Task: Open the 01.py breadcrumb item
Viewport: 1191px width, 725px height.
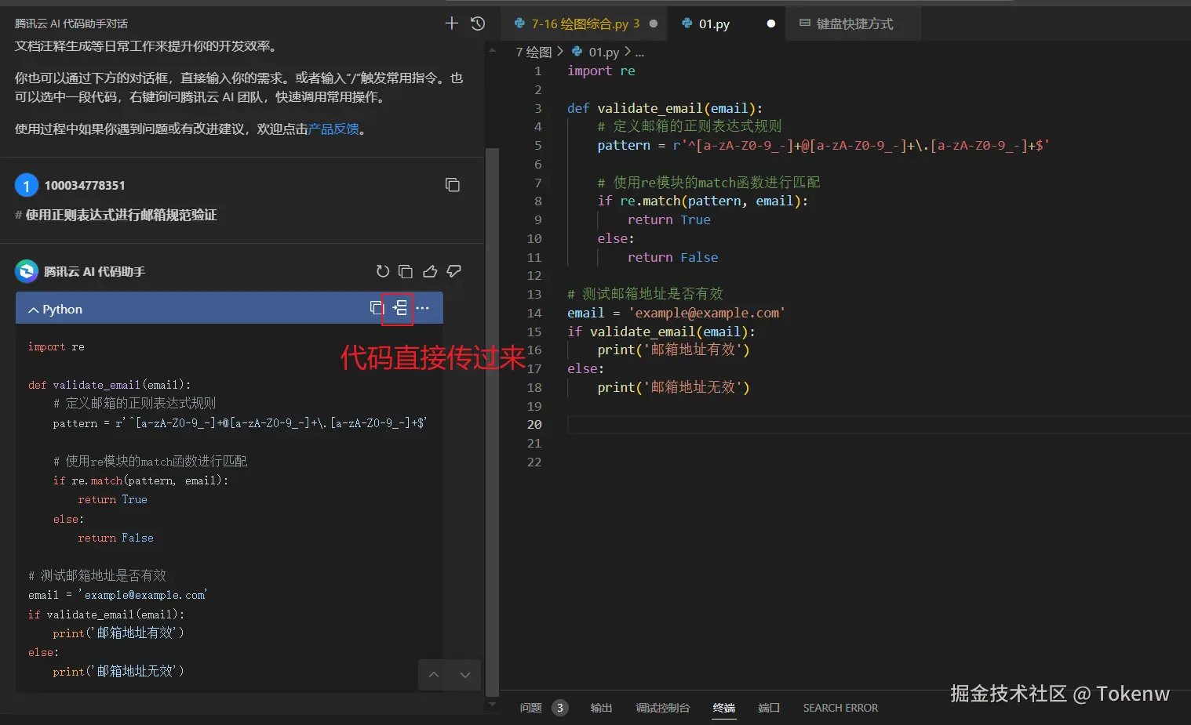Action: [603, 52]
